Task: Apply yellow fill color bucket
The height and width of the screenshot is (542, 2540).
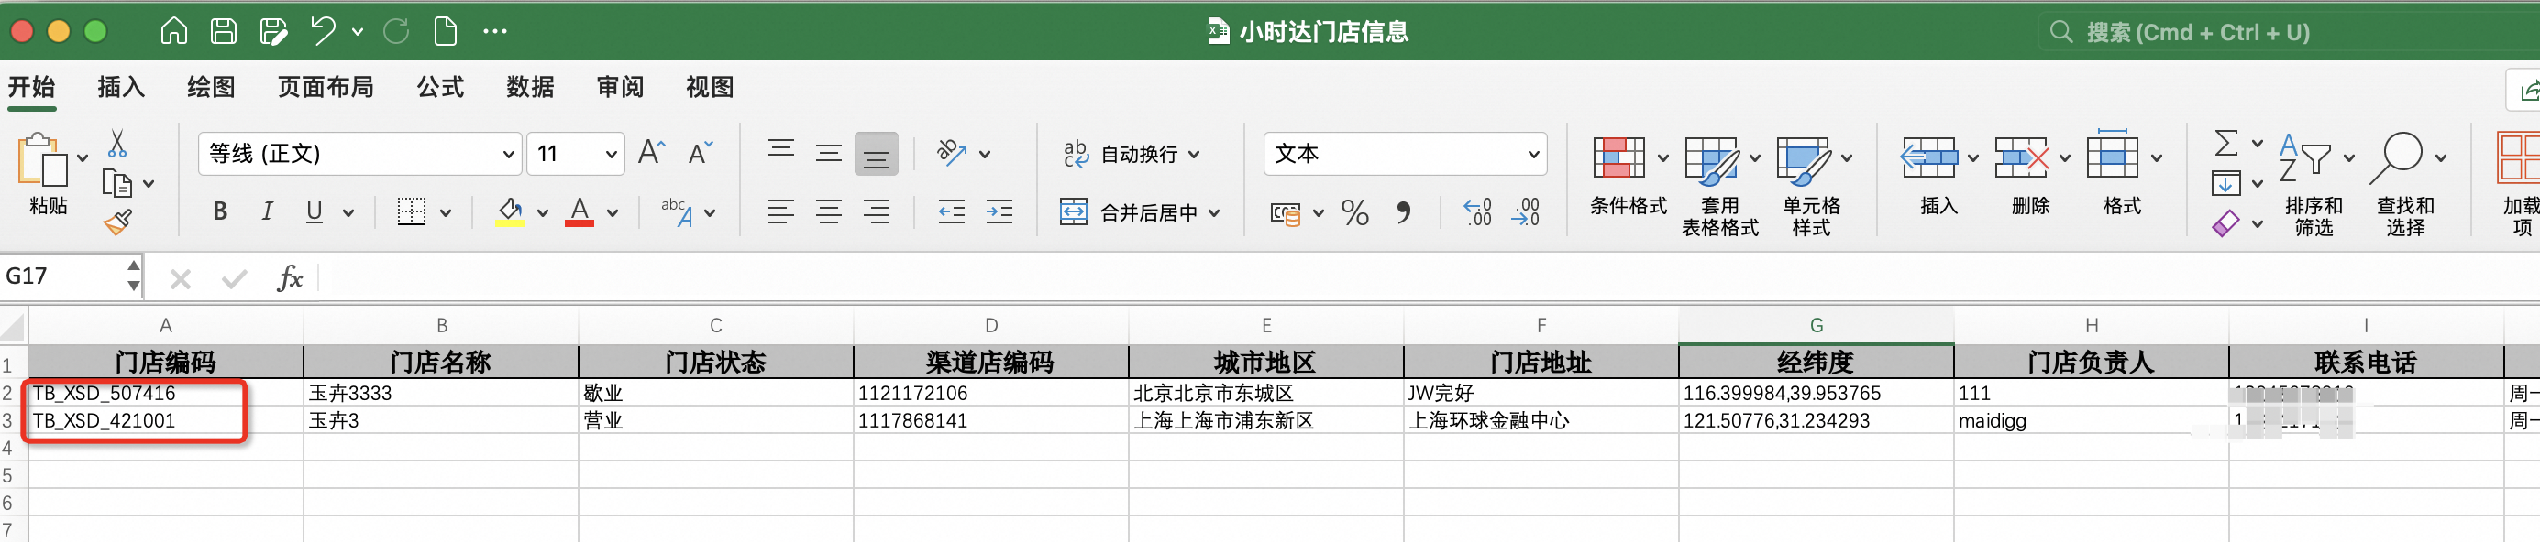Action: point(509,211)
